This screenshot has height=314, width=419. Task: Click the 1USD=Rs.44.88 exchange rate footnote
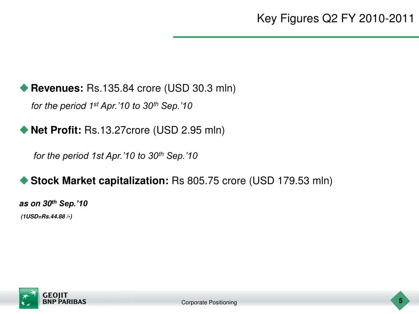tap(47, 216)
